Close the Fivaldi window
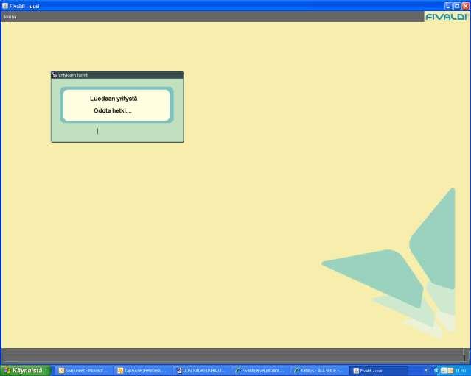Image resolution: width=471 pixels, height=376 pixels. click(466, 6)
